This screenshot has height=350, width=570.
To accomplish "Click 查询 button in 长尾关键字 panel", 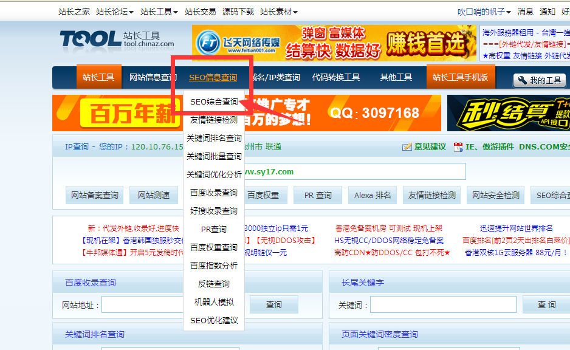I will click(x=546, y=304).
